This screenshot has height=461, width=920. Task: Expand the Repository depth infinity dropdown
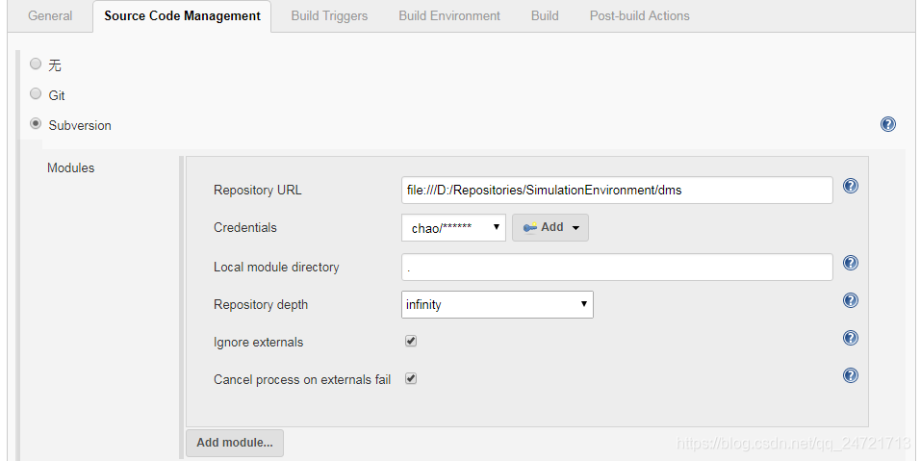coord(497,304)
